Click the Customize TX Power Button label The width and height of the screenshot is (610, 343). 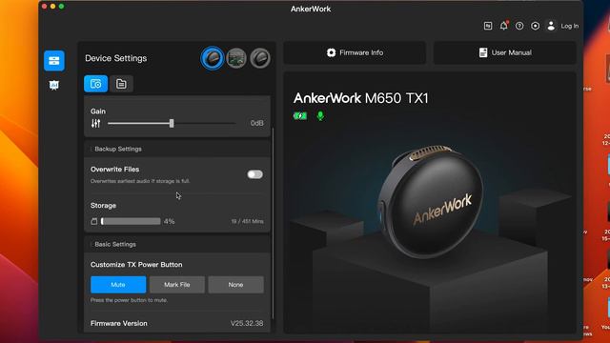[136, 265]
